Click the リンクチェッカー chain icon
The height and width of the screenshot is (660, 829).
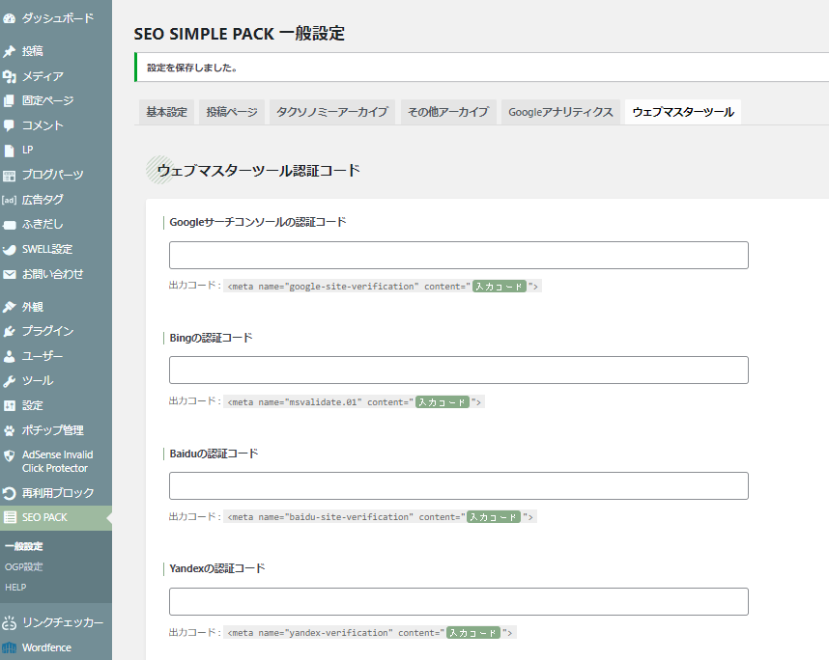click(10, 622)
